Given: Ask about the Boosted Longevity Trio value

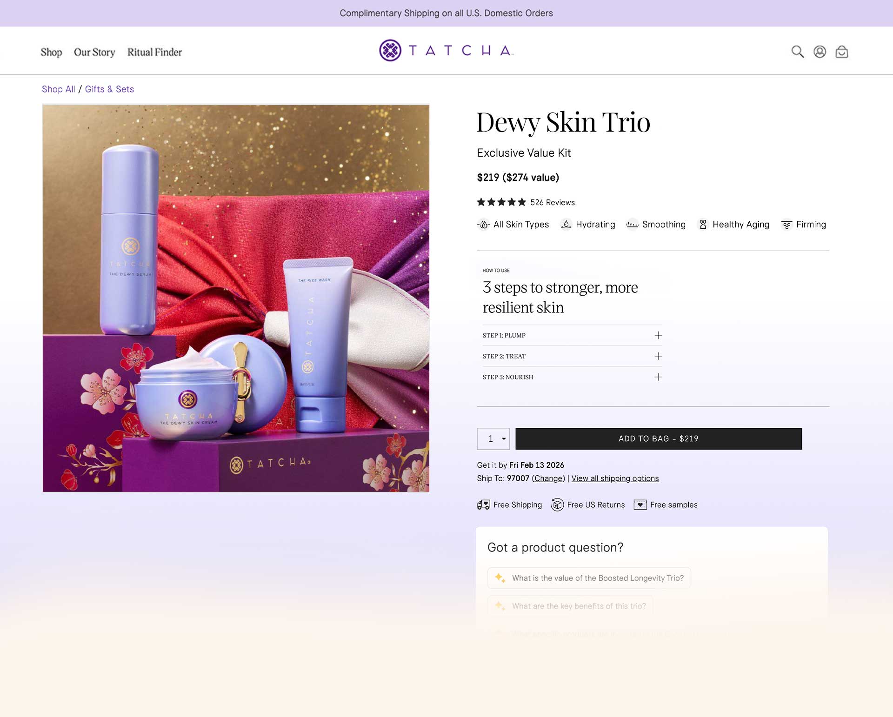Looking at the screenshot, I should pyautogui.click(x=589, y=578).
